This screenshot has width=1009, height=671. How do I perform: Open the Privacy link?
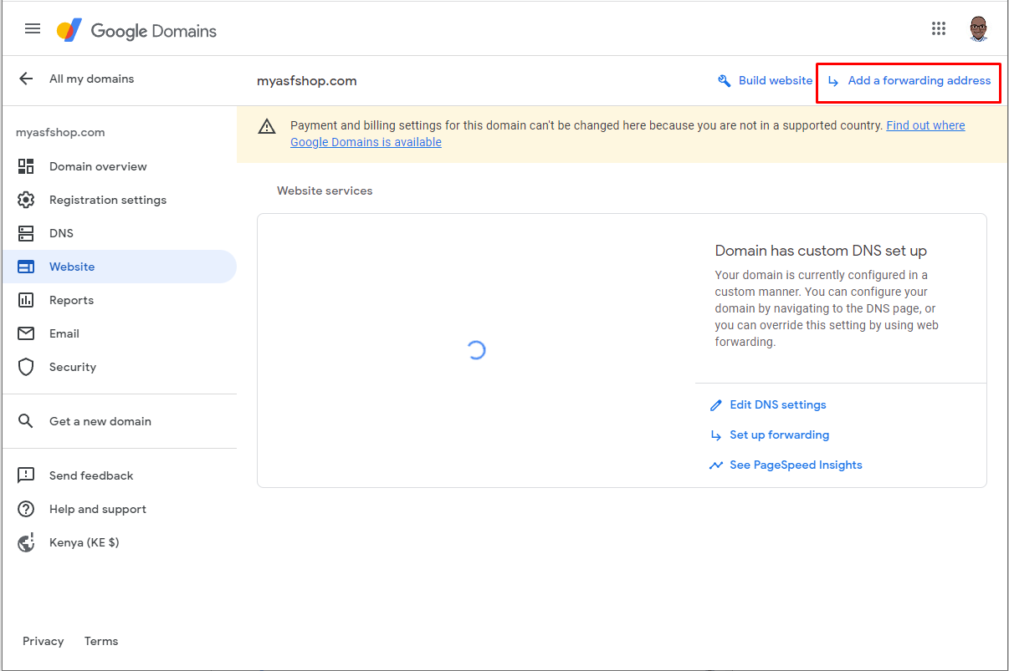tap(44, 641)
